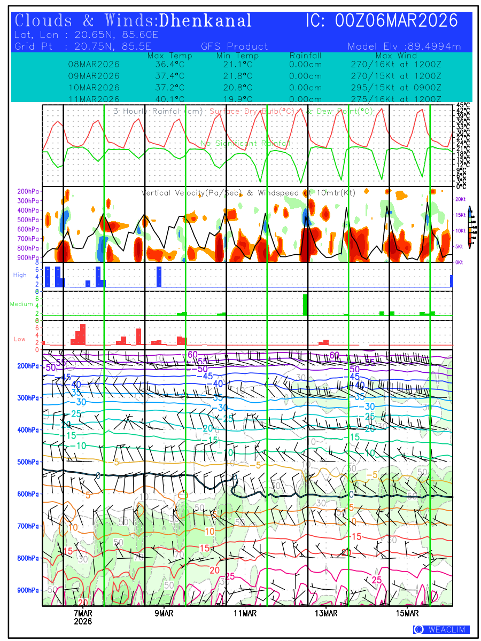Click the 7MAR 2026 date axis label

coord(83,617)
